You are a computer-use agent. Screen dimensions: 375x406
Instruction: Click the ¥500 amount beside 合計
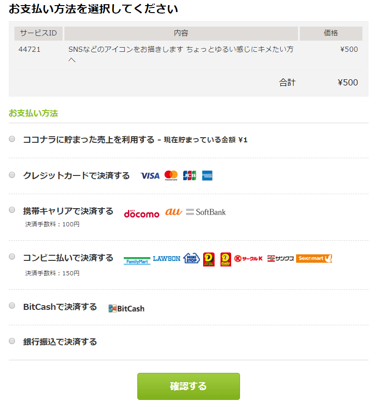tap(348, 83)
